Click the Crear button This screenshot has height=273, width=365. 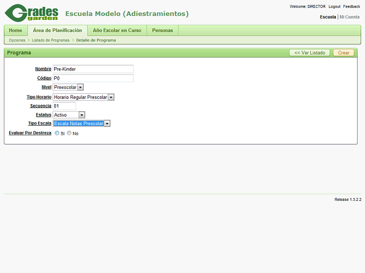343,53
